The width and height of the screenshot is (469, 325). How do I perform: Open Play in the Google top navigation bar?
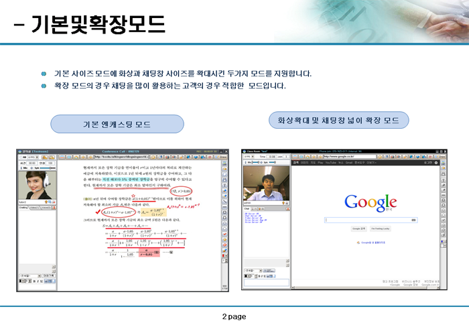[321, 162]
